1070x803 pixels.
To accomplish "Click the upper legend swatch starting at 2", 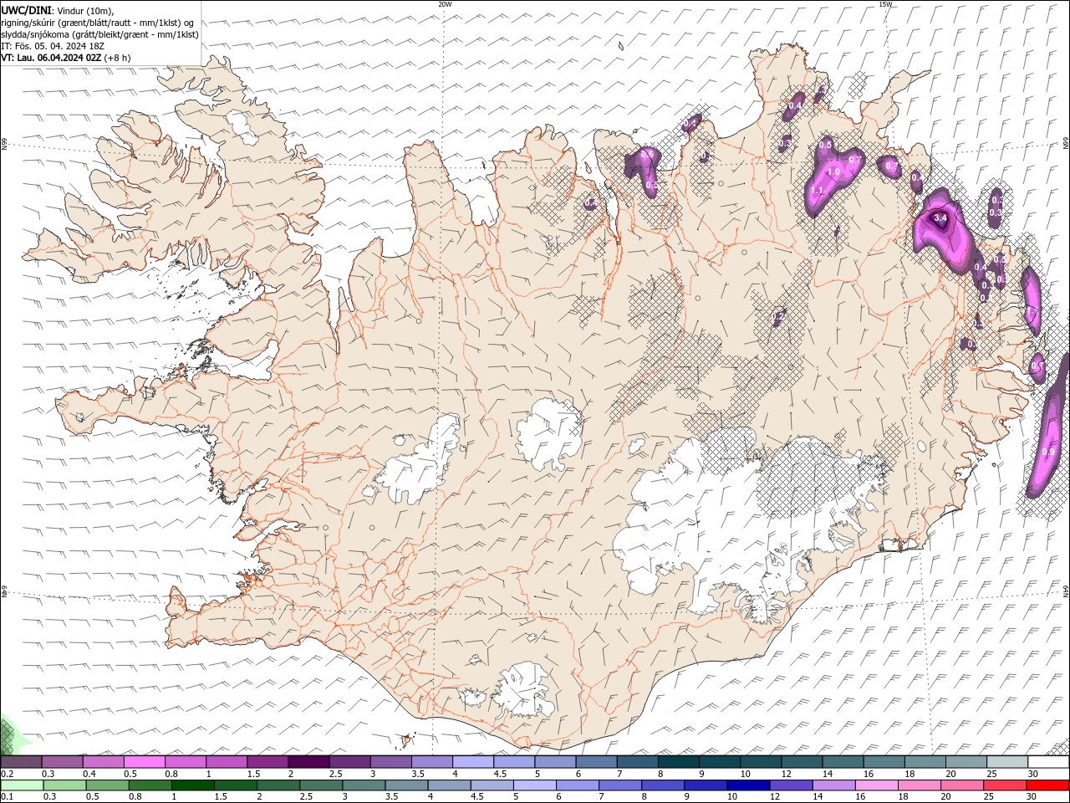I will (308, 762).
